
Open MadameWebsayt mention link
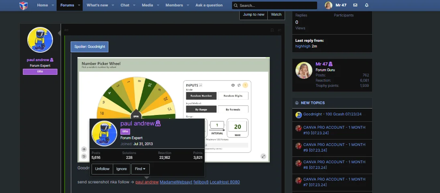point(176,182)
